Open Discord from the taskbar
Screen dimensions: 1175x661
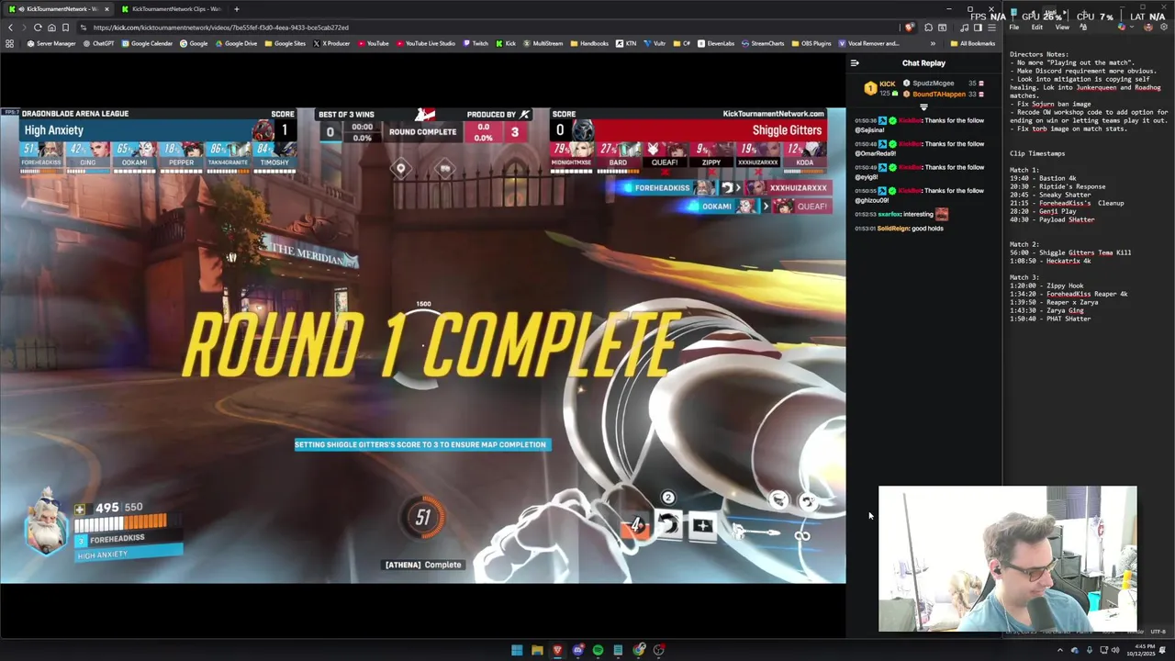pos(577,650)
